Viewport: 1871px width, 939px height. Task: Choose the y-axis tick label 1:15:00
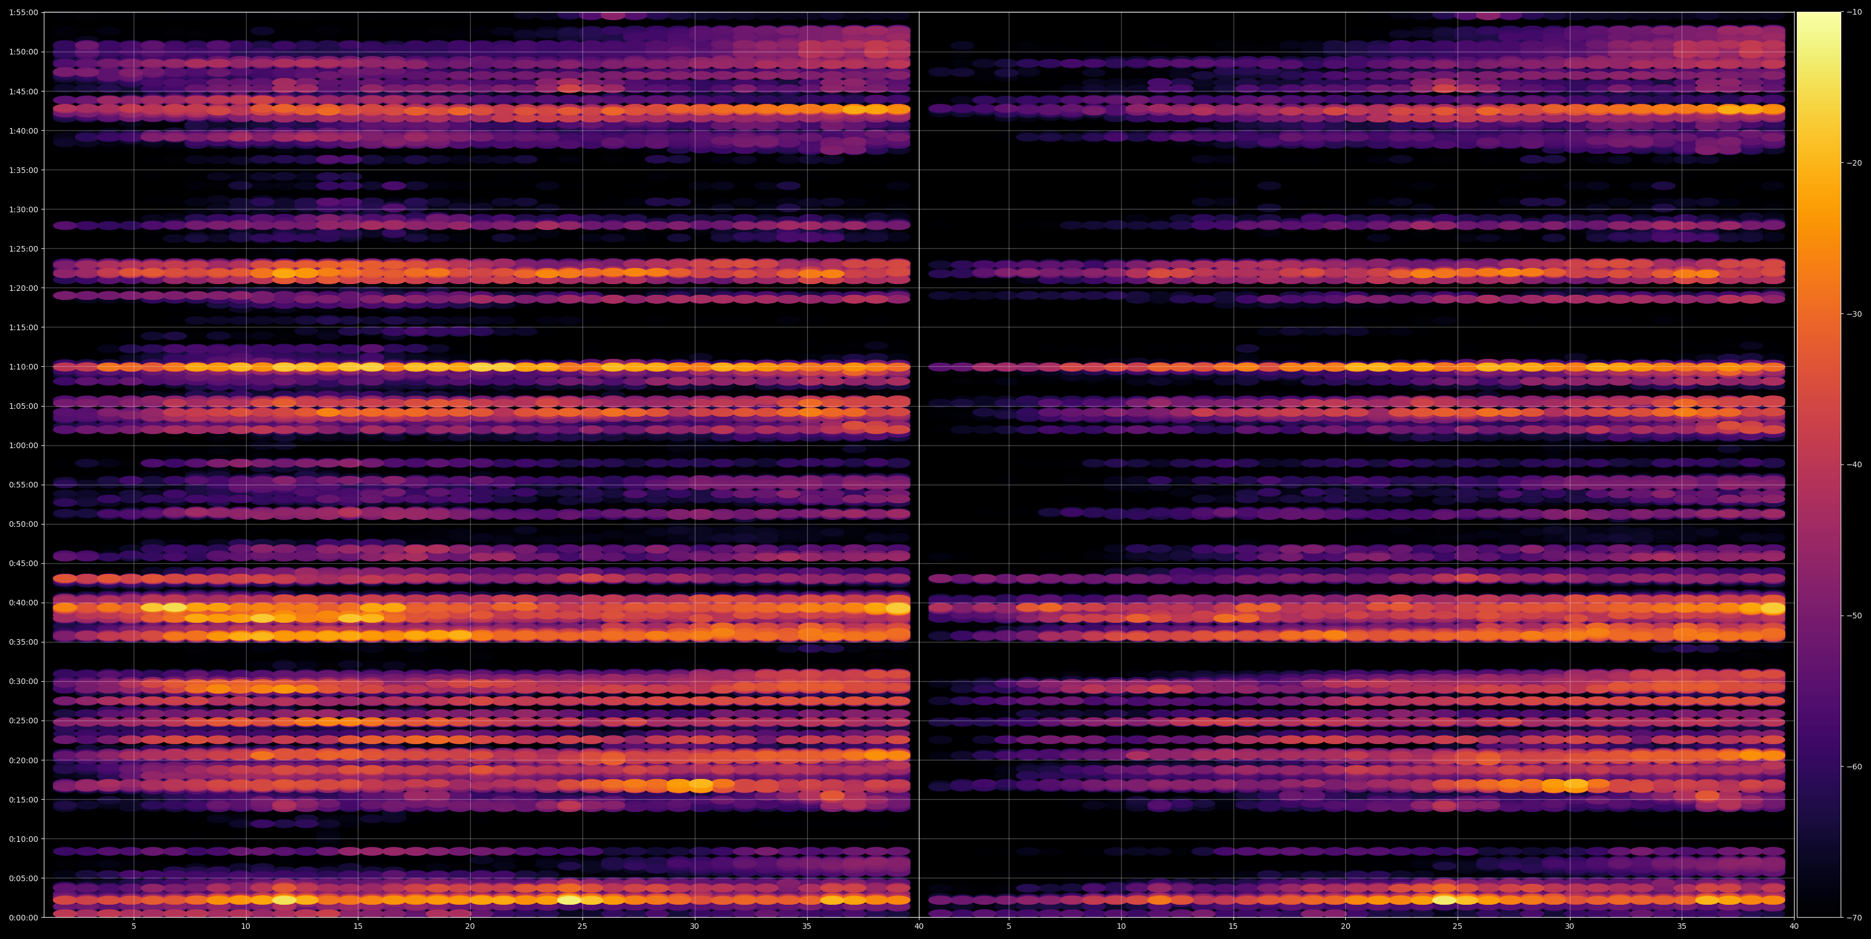(x=23, y=327)
